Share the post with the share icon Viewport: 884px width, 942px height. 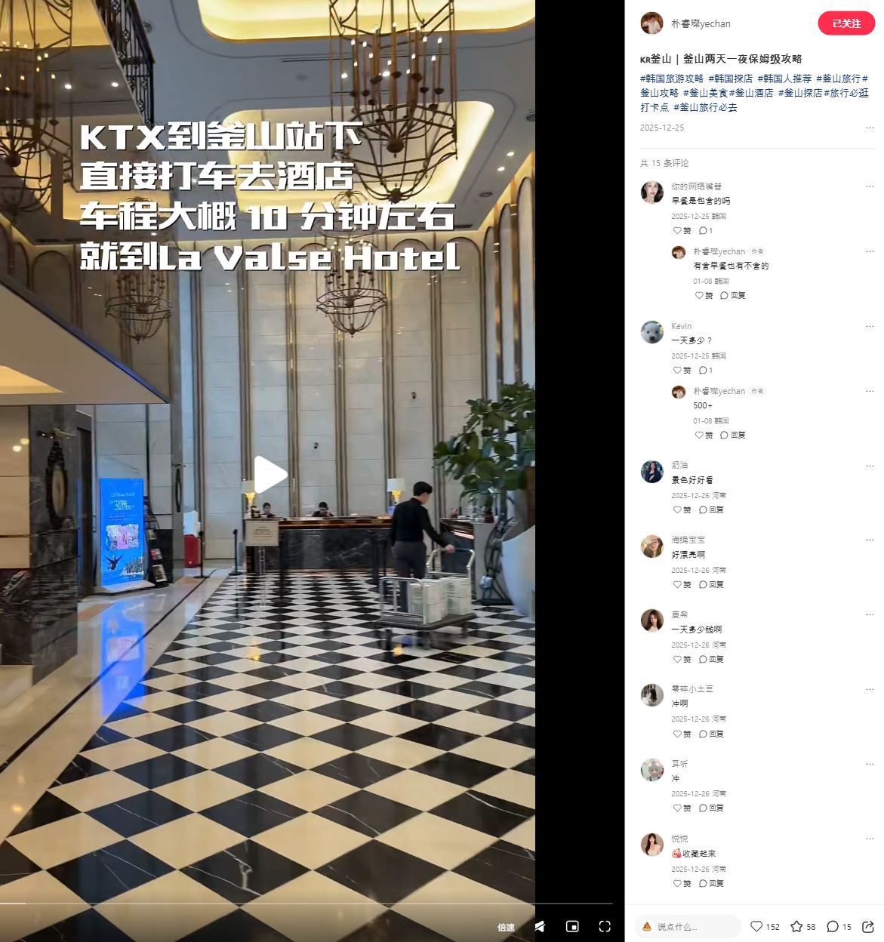(868, 926)
